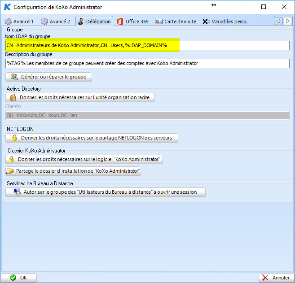Click the X= variables icon

coord(206,22)
